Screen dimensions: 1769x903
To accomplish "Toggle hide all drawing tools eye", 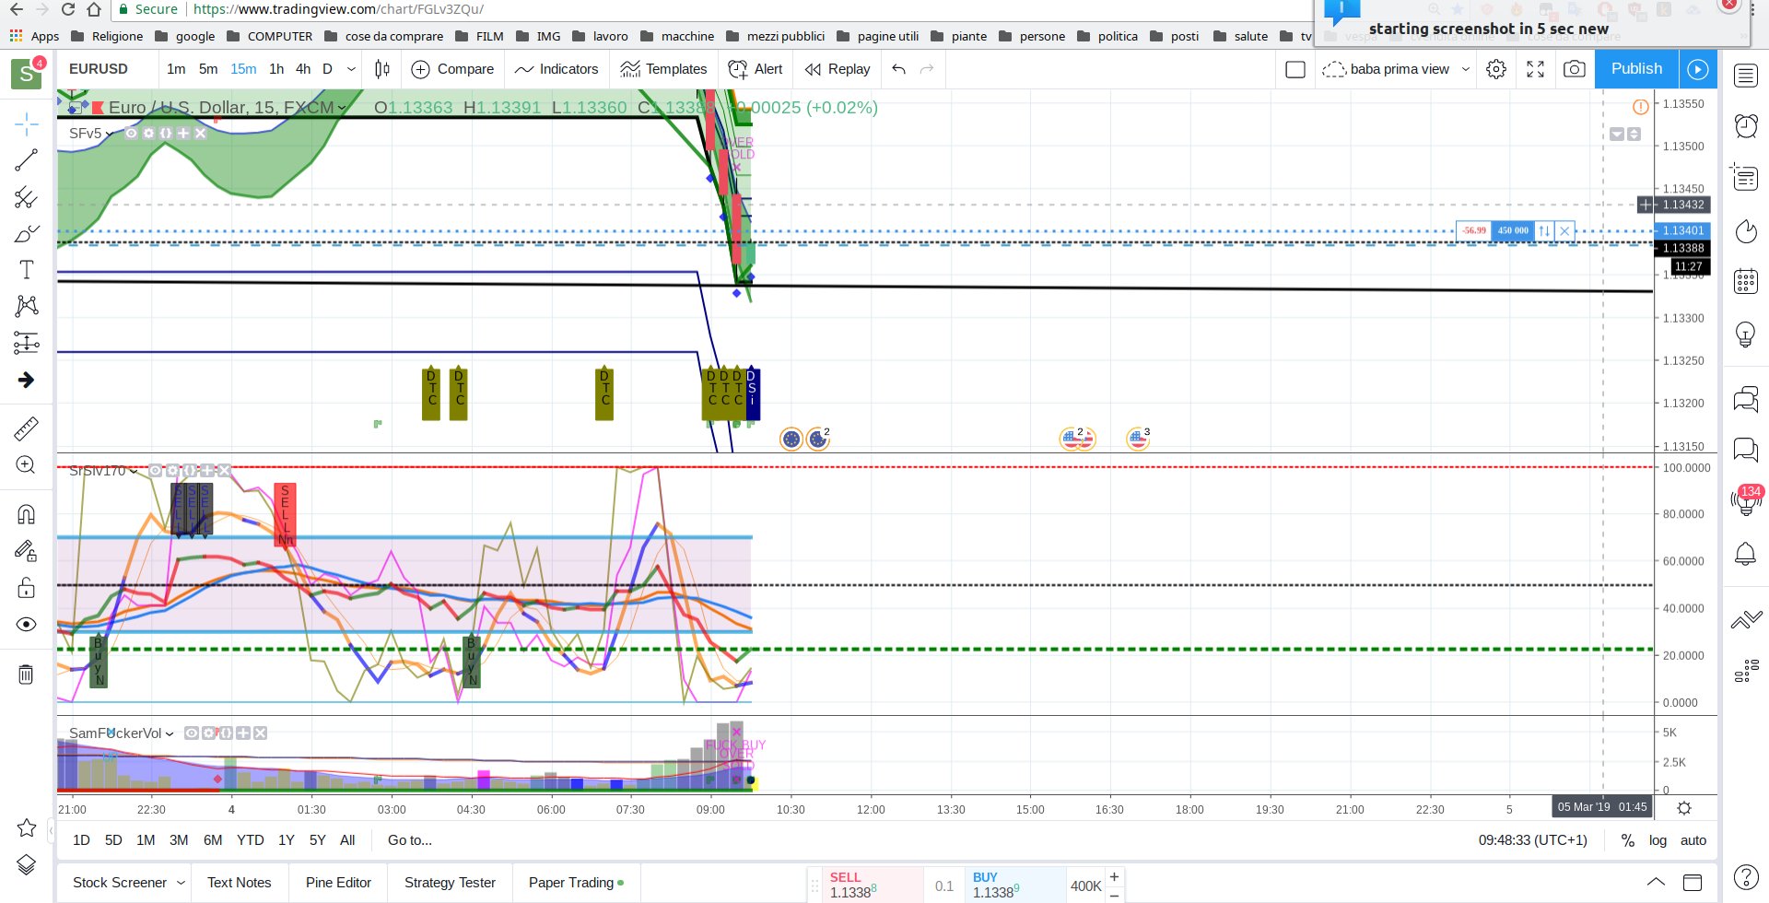I will coord(27,625).
